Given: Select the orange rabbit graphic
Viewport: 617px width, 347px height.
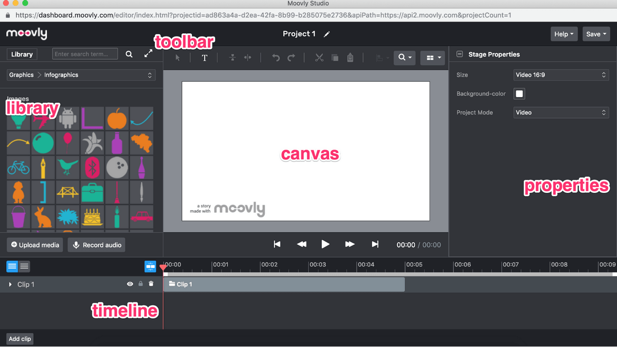Looking at the screenshot, I should (x=43, y=216).
